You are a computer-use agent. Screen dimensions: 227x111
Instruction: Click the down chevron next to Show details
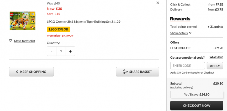coord(190,33)
